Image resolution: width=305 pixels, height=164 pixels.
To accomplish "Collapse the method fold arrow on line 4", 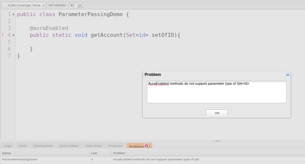I will tap(14, 35).
